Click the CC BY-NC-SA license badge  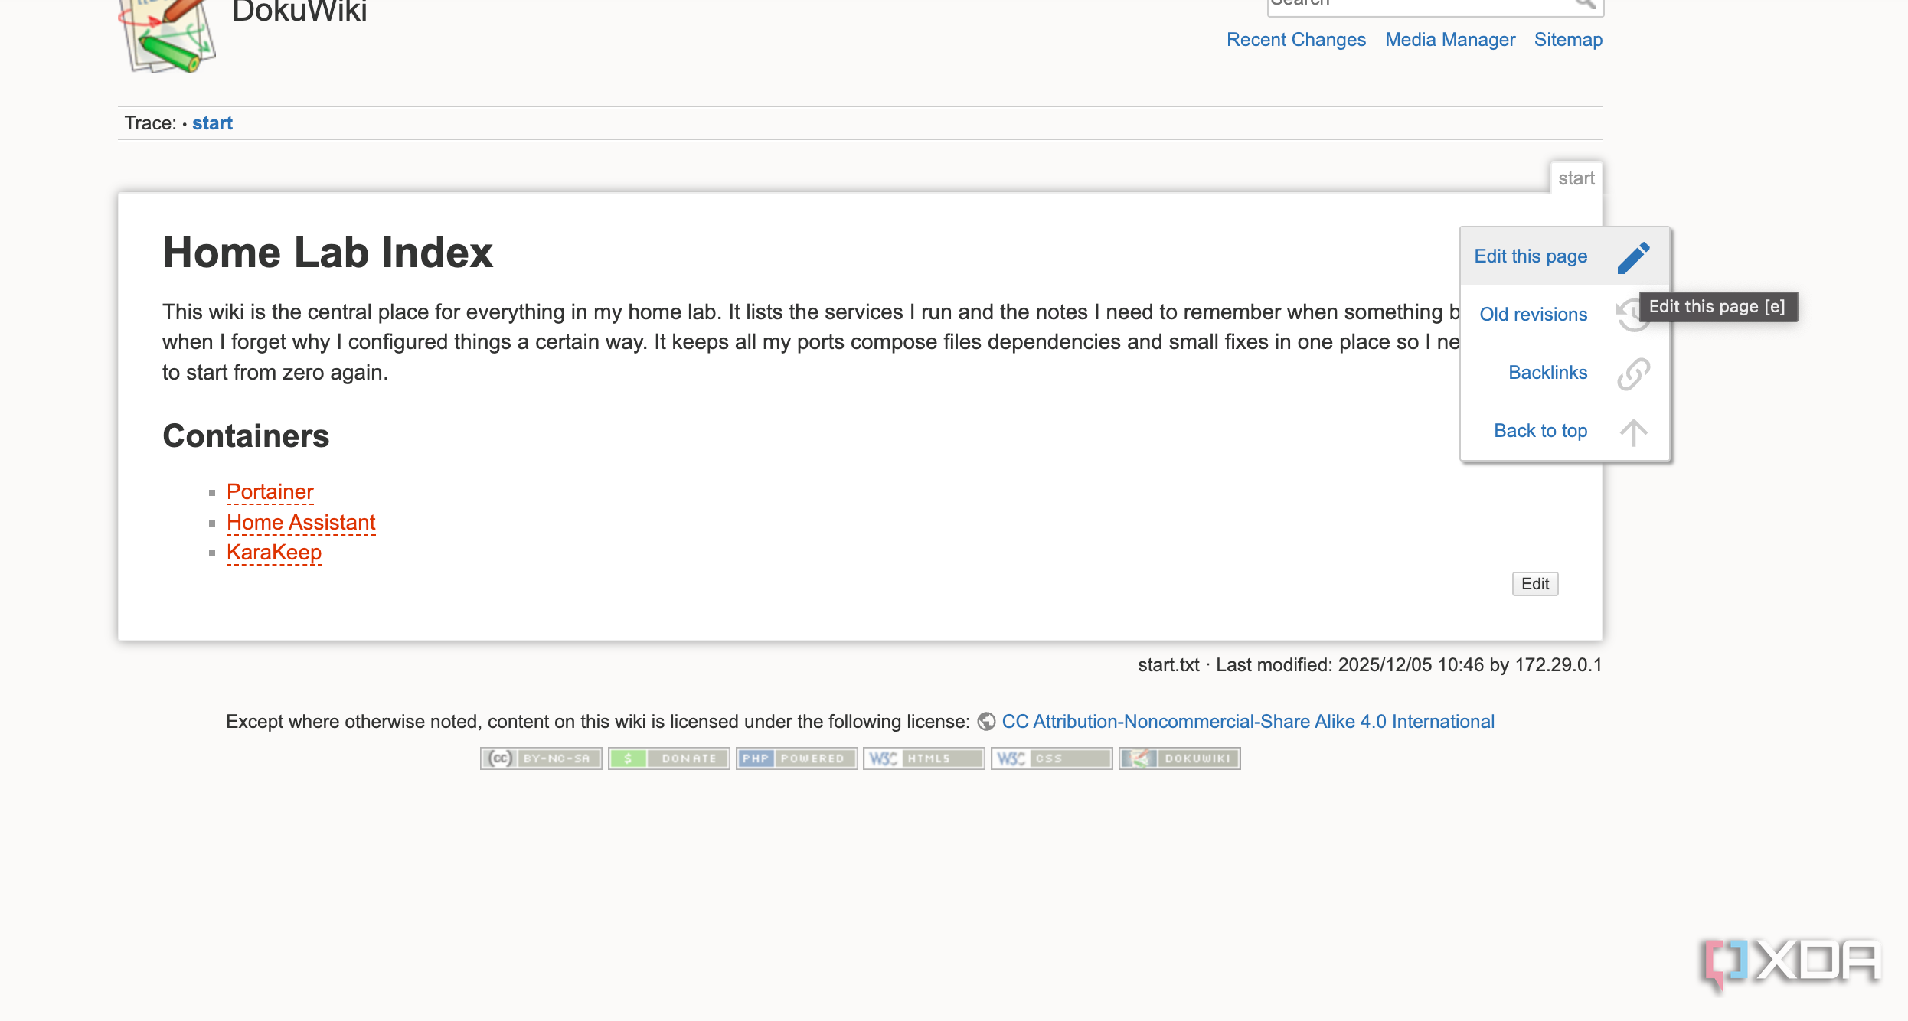(541, 758)
